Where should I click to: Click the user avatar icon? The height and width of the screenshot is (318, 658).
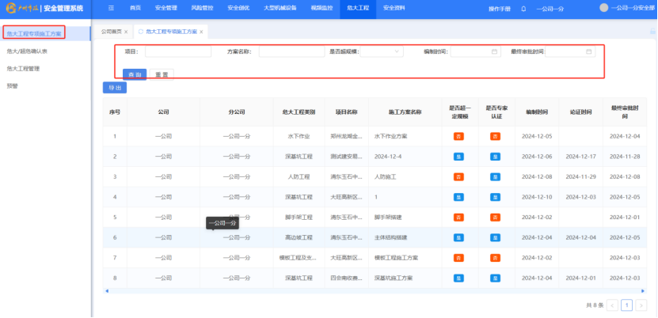(603, 8)
